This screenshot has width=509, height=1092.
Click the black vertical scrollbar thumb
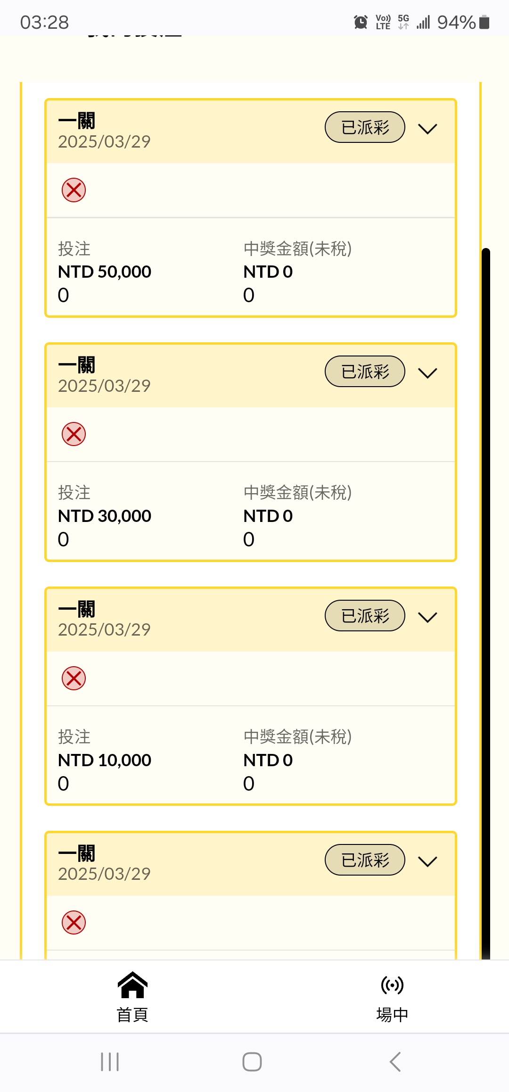[485, 604]
